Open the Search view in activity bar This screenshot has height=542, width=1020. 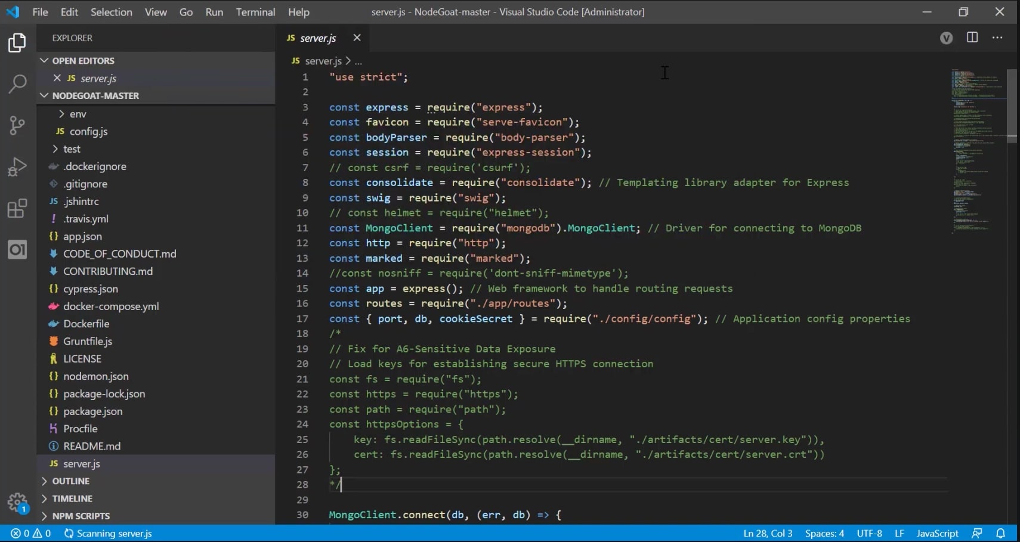coord(17,84)
